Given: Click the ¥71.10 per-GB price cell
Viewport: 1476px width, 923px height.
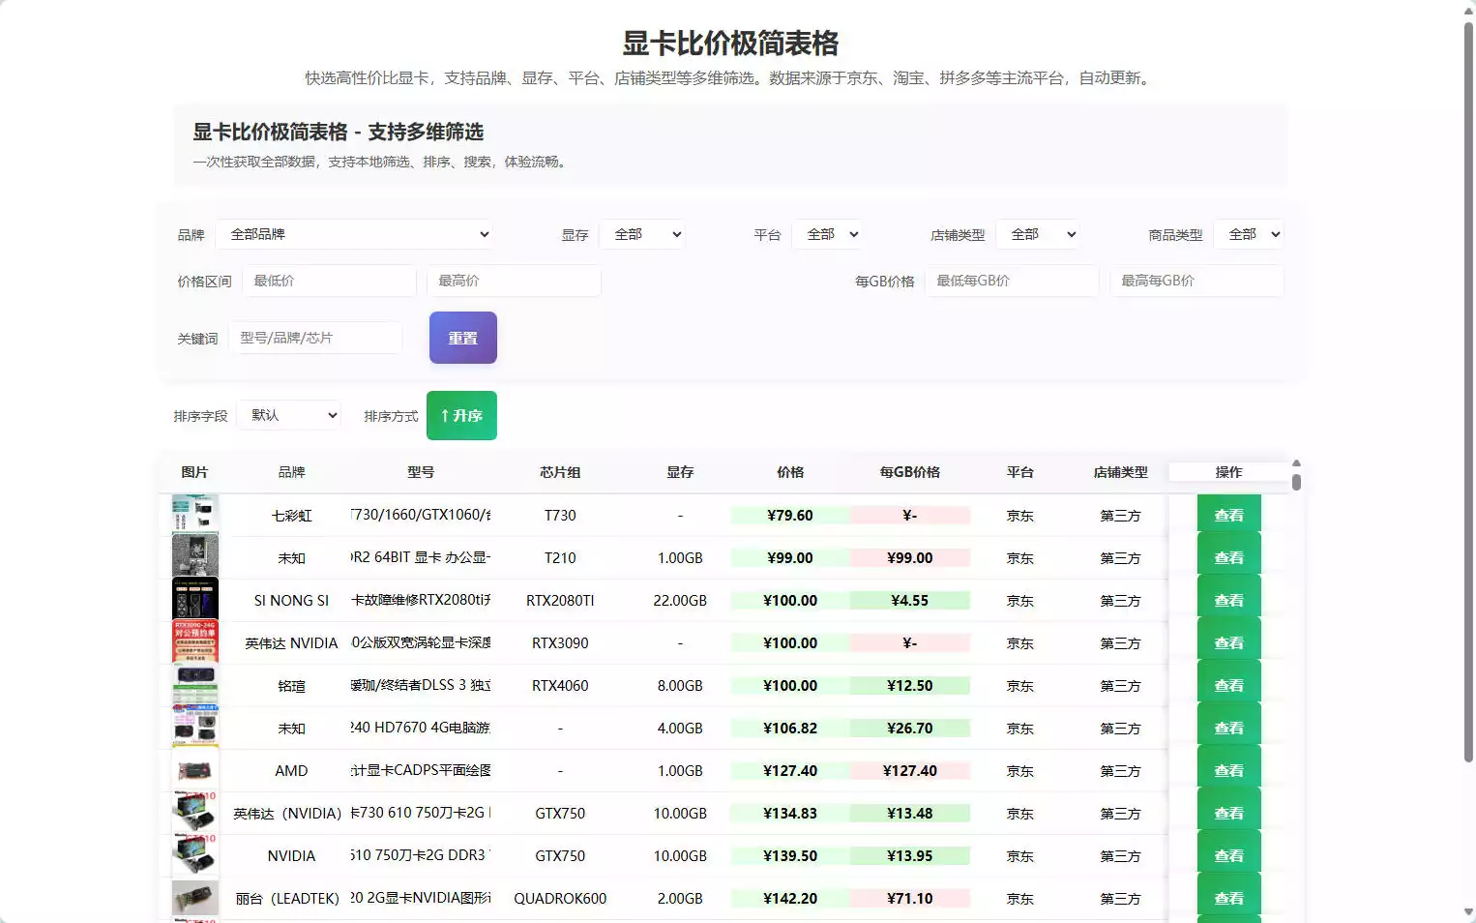Looking at the screenshot, I should click(x=910, y=899).
